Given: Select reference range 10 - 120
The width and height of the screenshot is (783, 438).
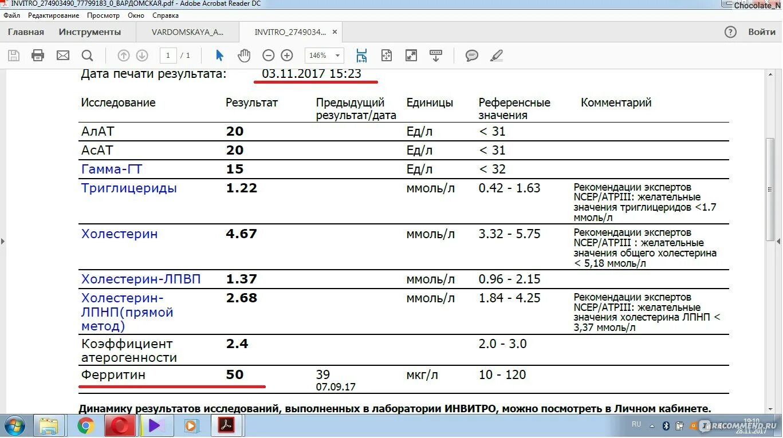Looking at the screenshot, I should tap(502, 375).
